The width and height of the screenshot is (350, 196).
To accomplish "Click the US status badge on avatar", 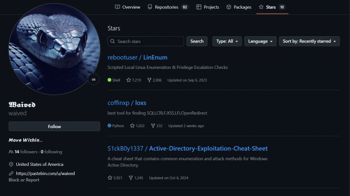I will click(94, 80).
